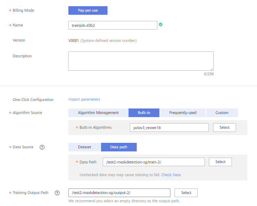257x206 pixels.
Task: Open the Import parameters link
Action: point(84,99)
